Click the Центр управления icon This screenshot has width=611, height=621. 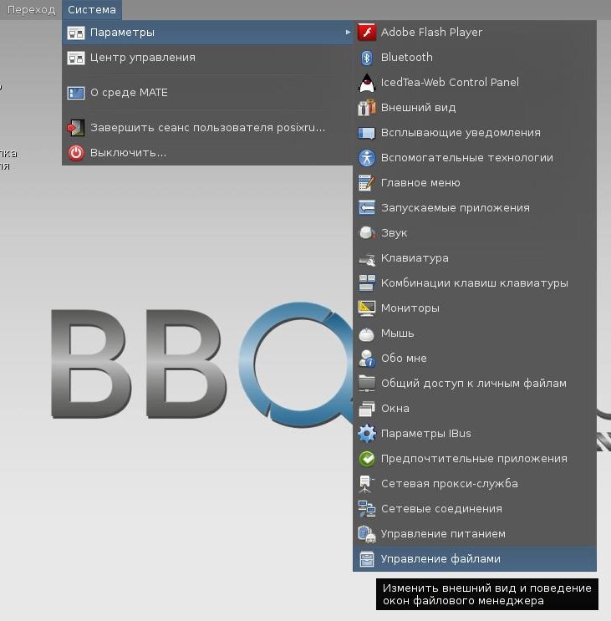76,58
